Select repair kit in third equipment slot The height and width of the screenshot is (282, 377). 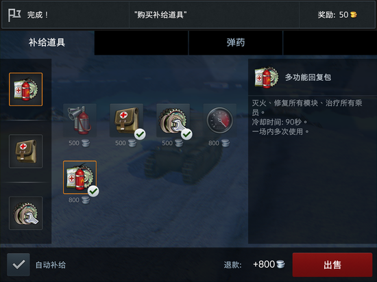[x=26, y=213]
